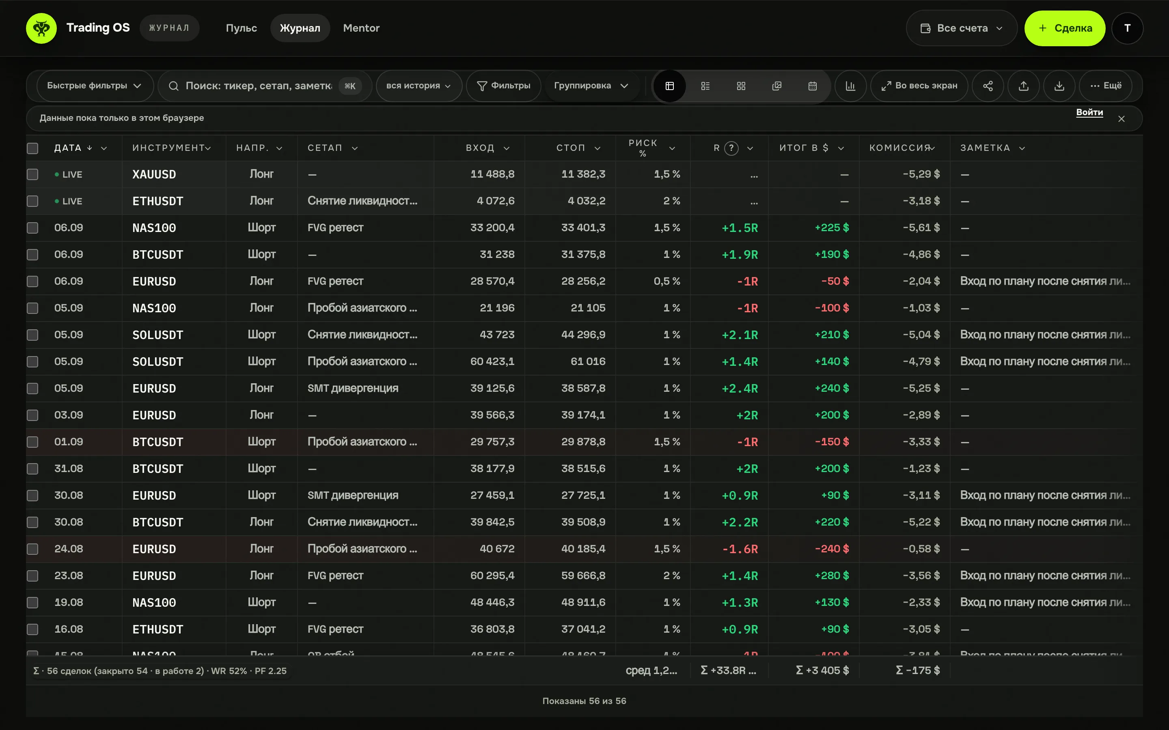Open the РИСК % column menu
Screen dimensions: 1169x730
click(672, 148)
